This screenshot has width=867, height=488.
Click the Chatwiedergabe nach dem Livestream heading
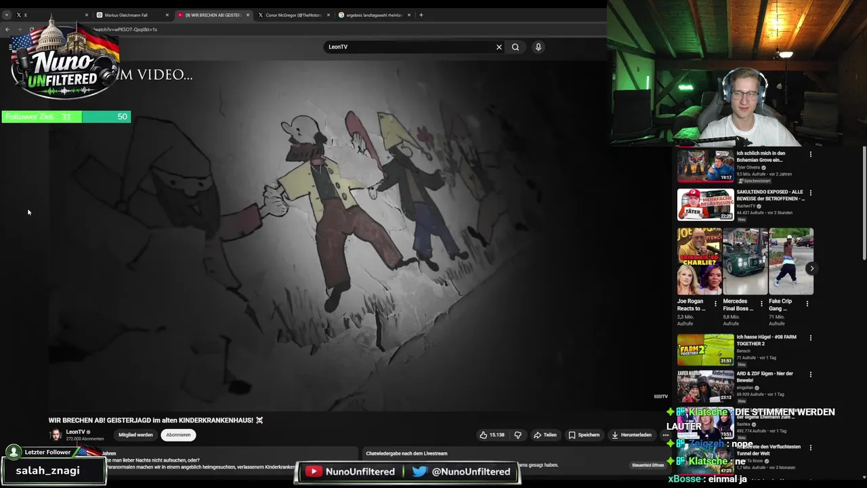(406, 453)
